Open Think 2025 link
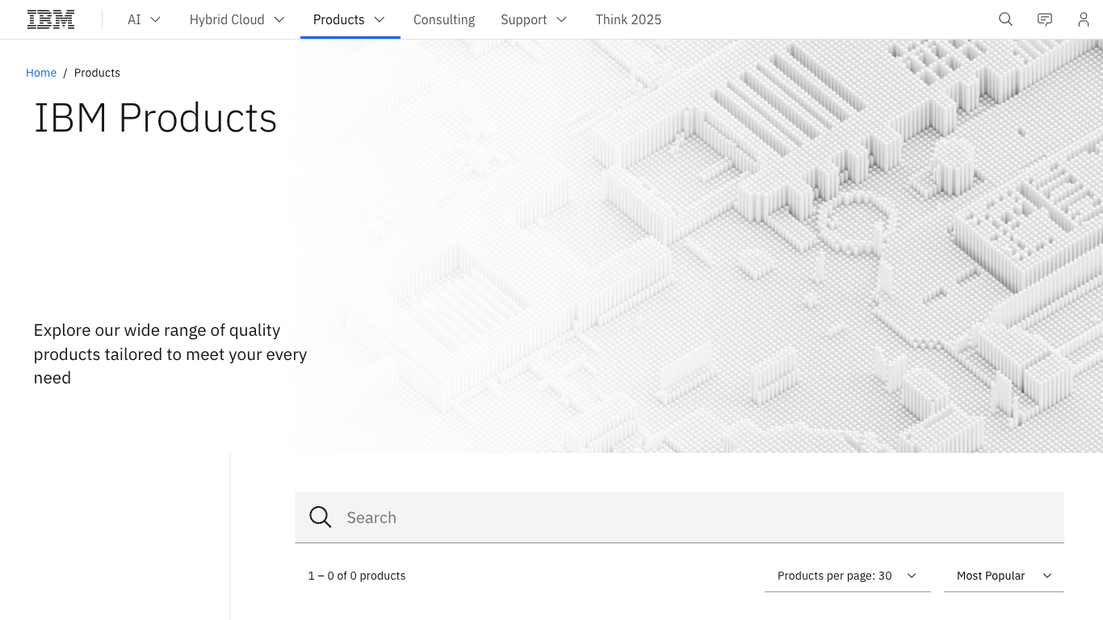 pyautogui.click(x=628, y=19)
